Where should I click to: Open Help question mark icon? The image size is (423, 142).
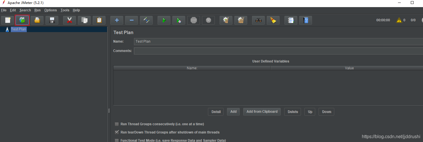306,20
